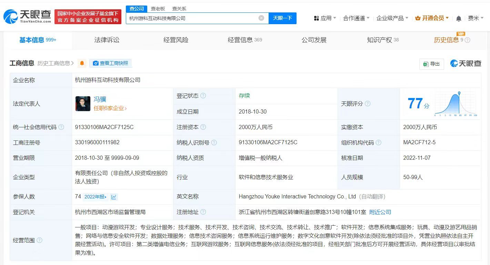This screenshot has height=265, width=490.
Task: Click legal representative 冯骥 link
Action: point(100,99)
